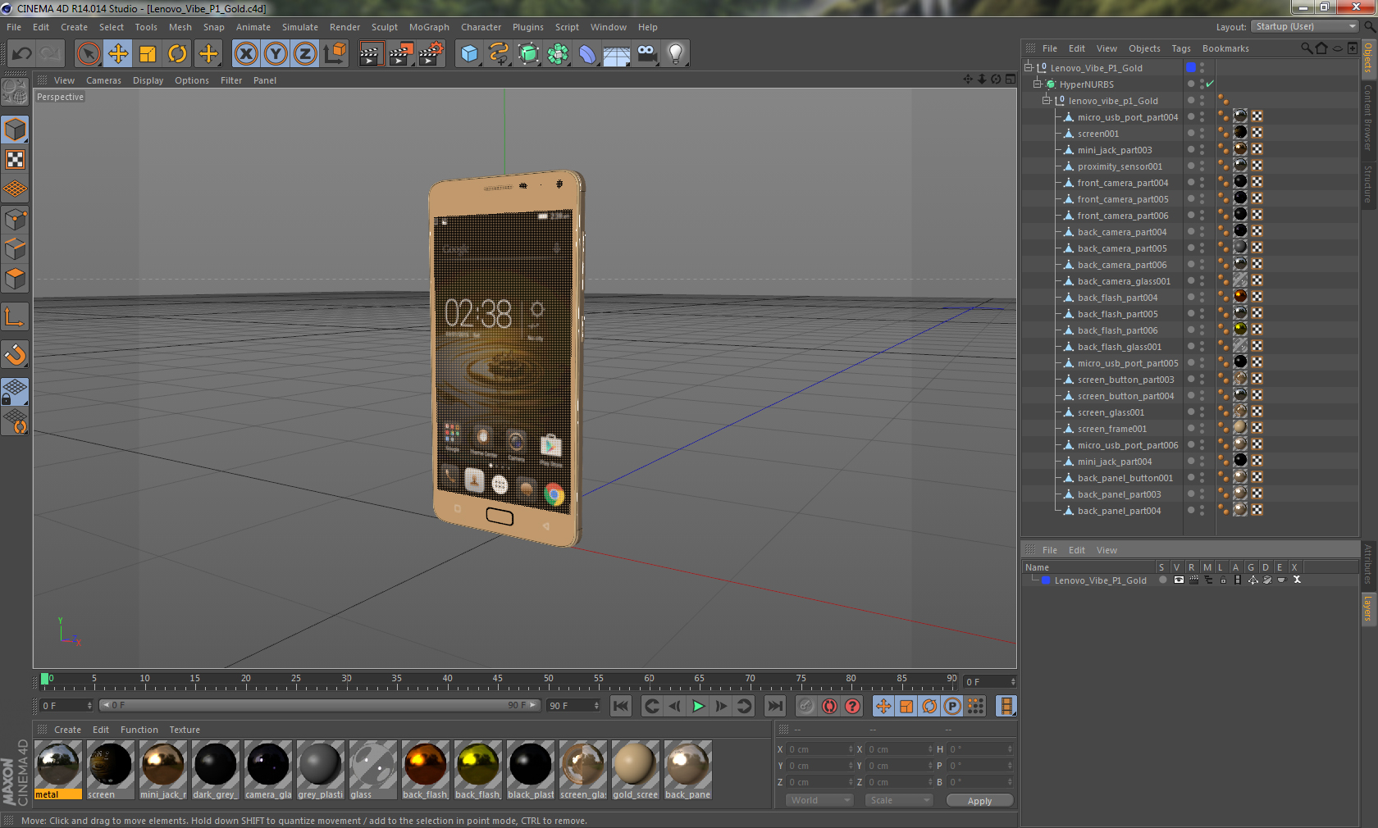This screenshot has width=1378, height=828.
Task: Click the Apply button
Action: tap(979, 800)
